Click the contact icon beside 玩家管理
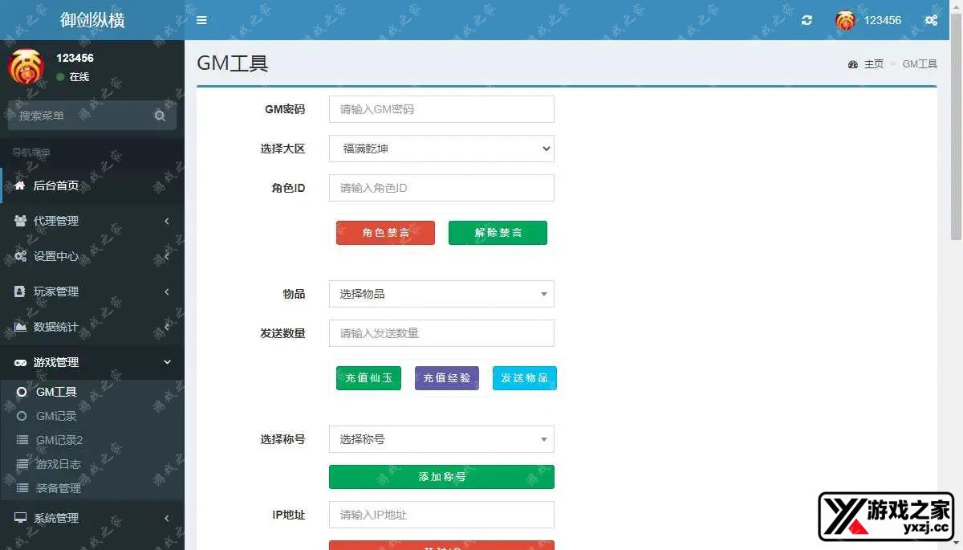The width and height of the screenshot is (963, 550). (20, 291)
